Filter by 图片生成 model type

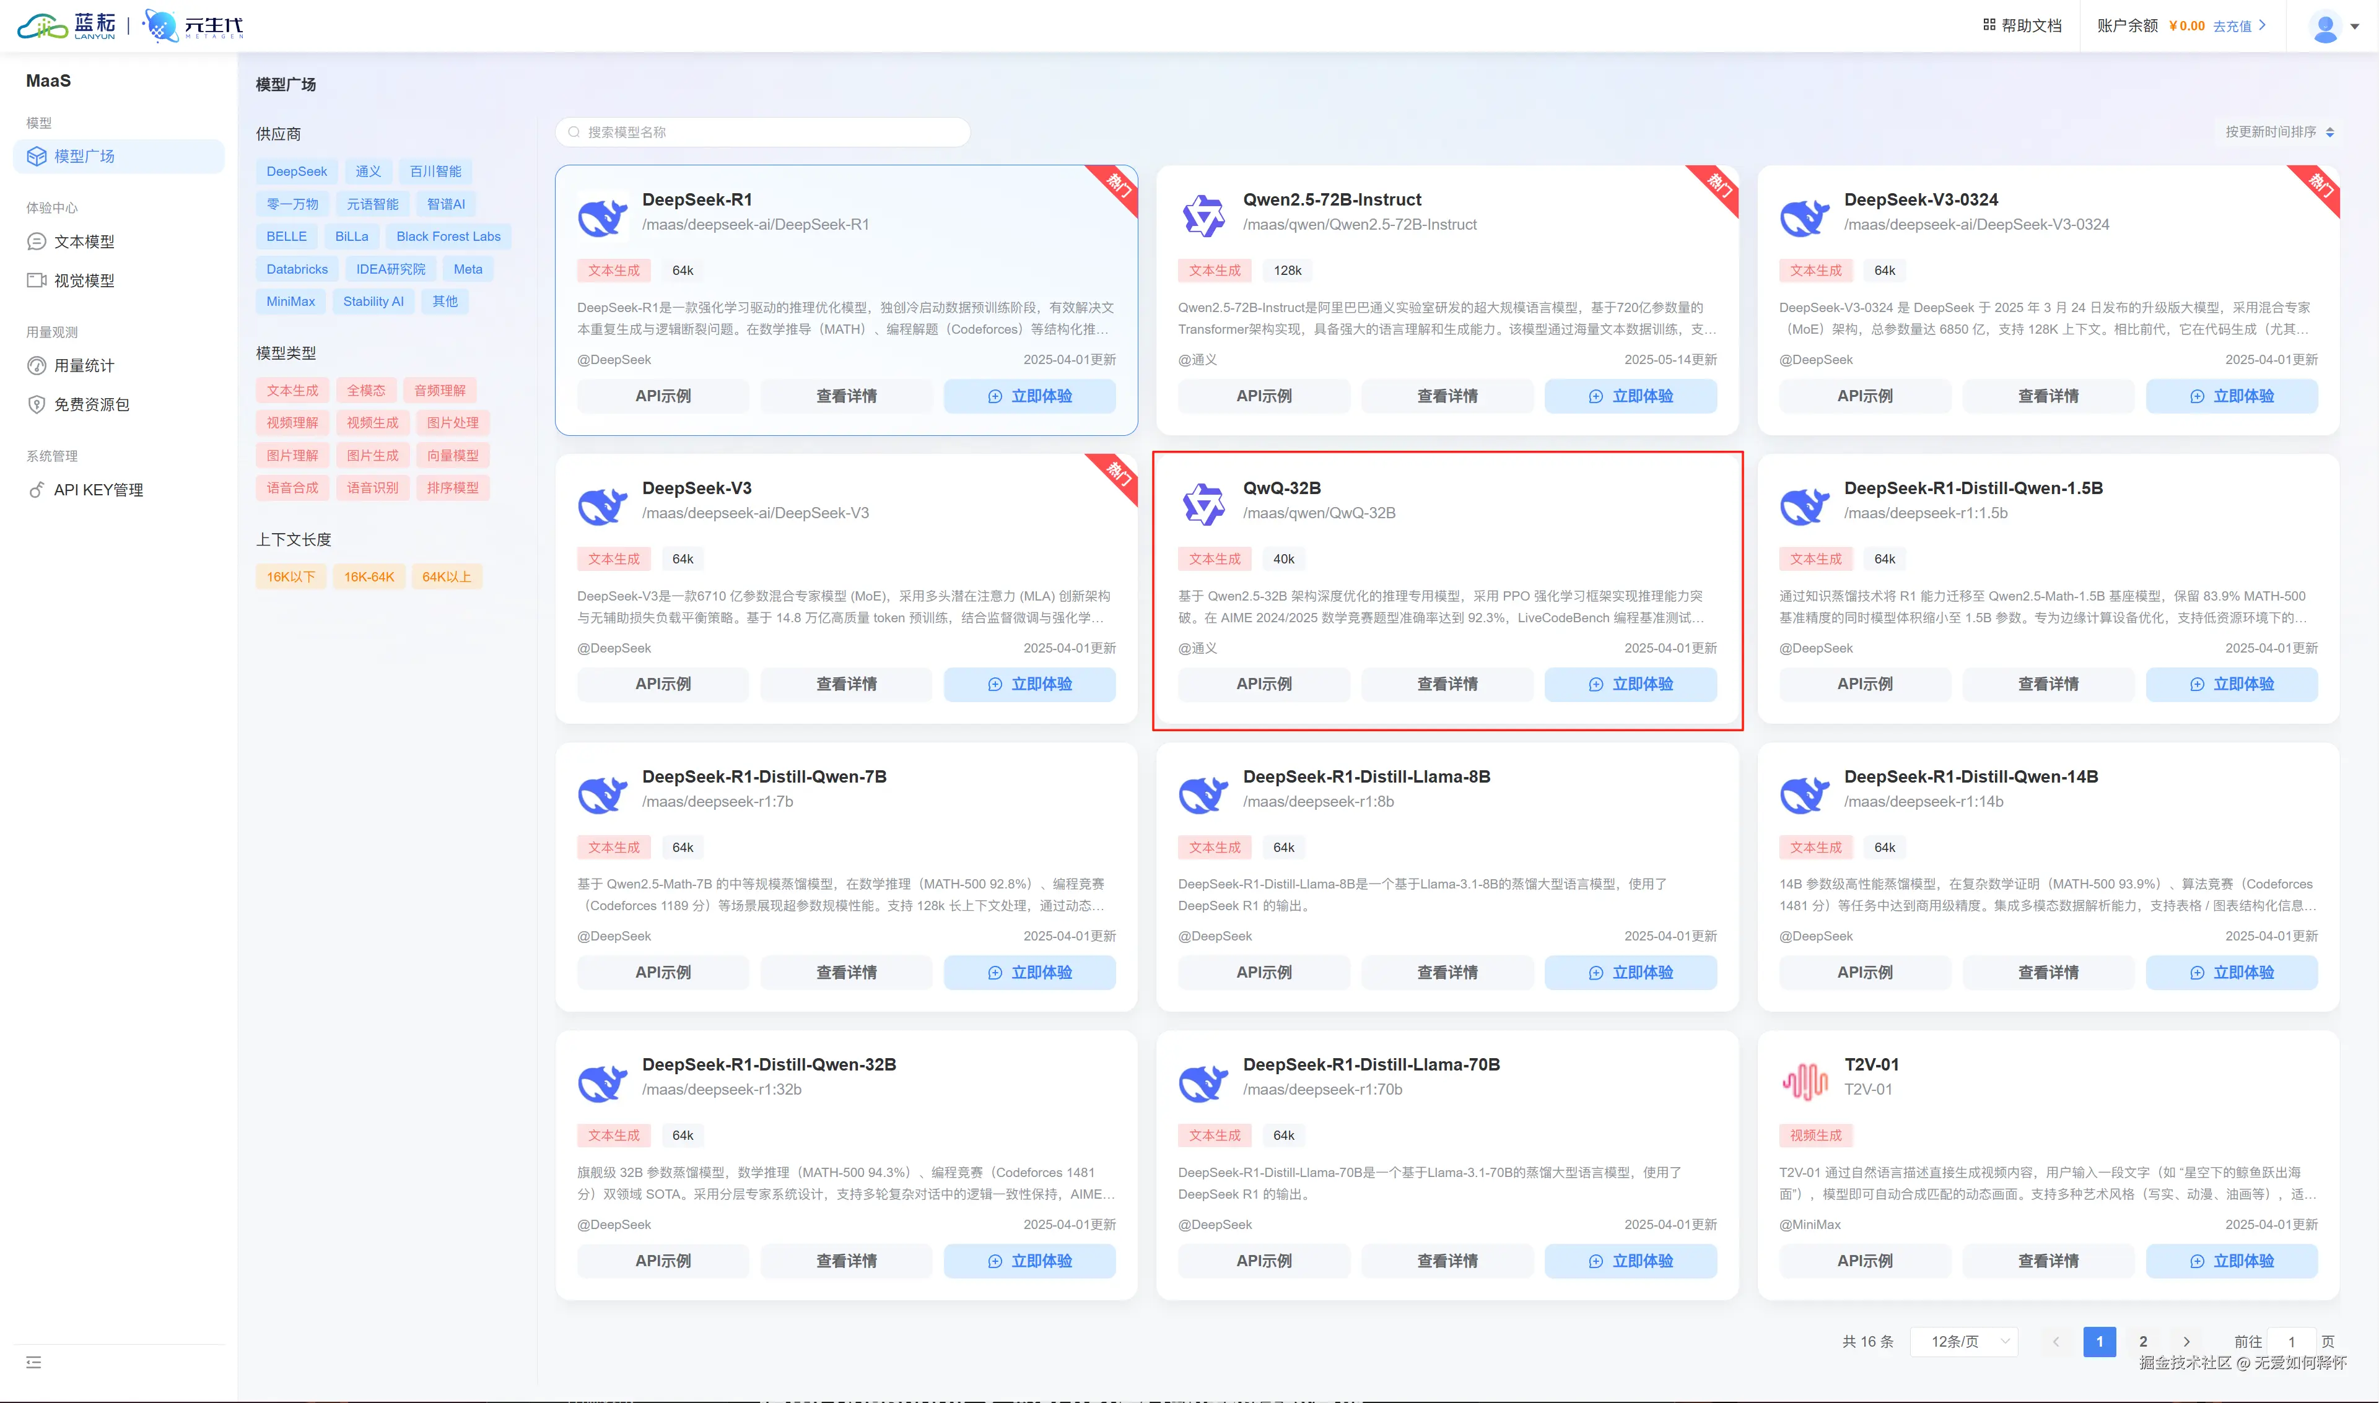click(372, 456)
